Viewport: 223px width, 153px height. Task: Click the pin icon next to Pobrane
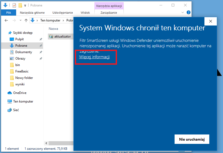41,46
